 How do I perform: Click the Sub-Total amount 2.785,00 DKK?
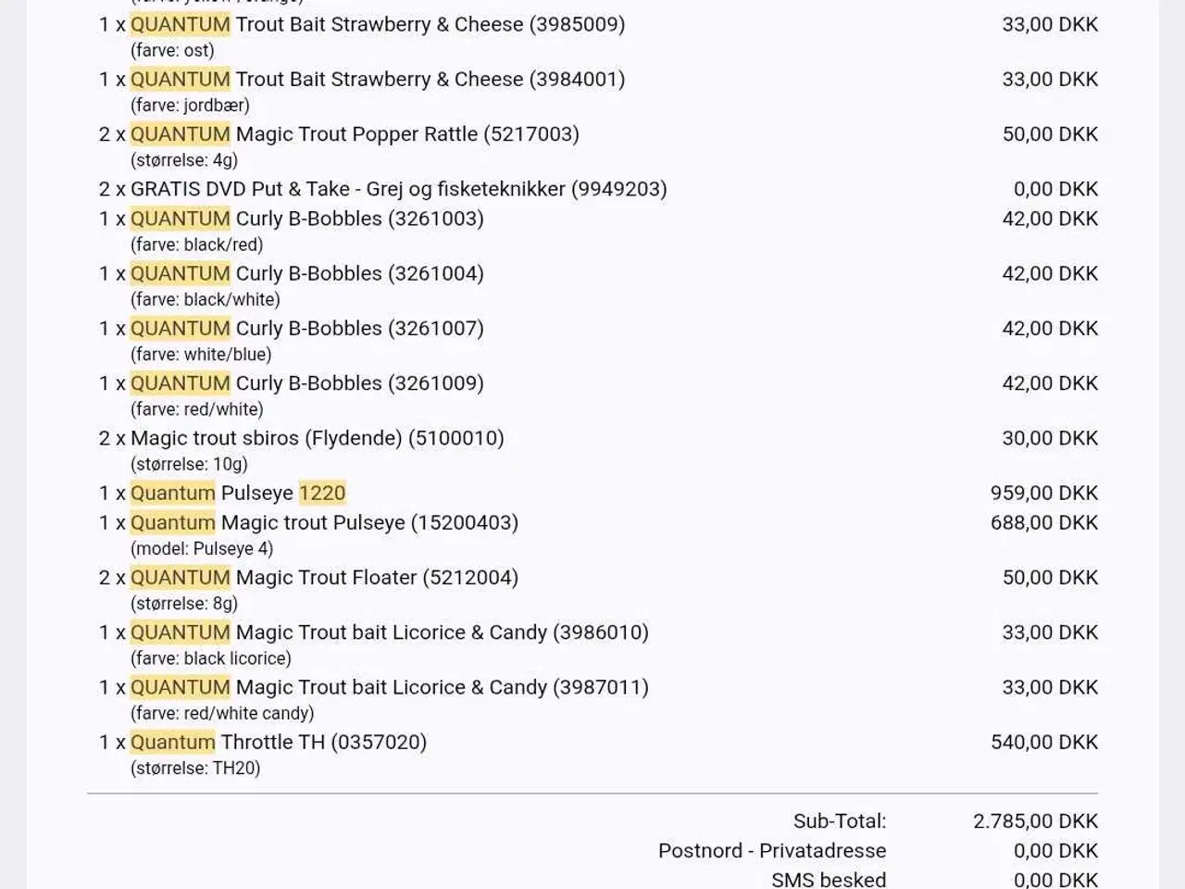point(1035,820)
